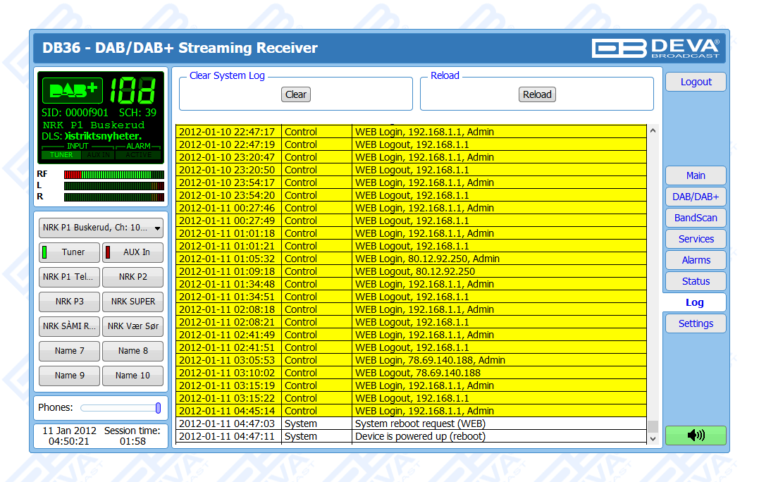
Task: Toggle the Tuner input source
Action: click(x=69, y=252)
